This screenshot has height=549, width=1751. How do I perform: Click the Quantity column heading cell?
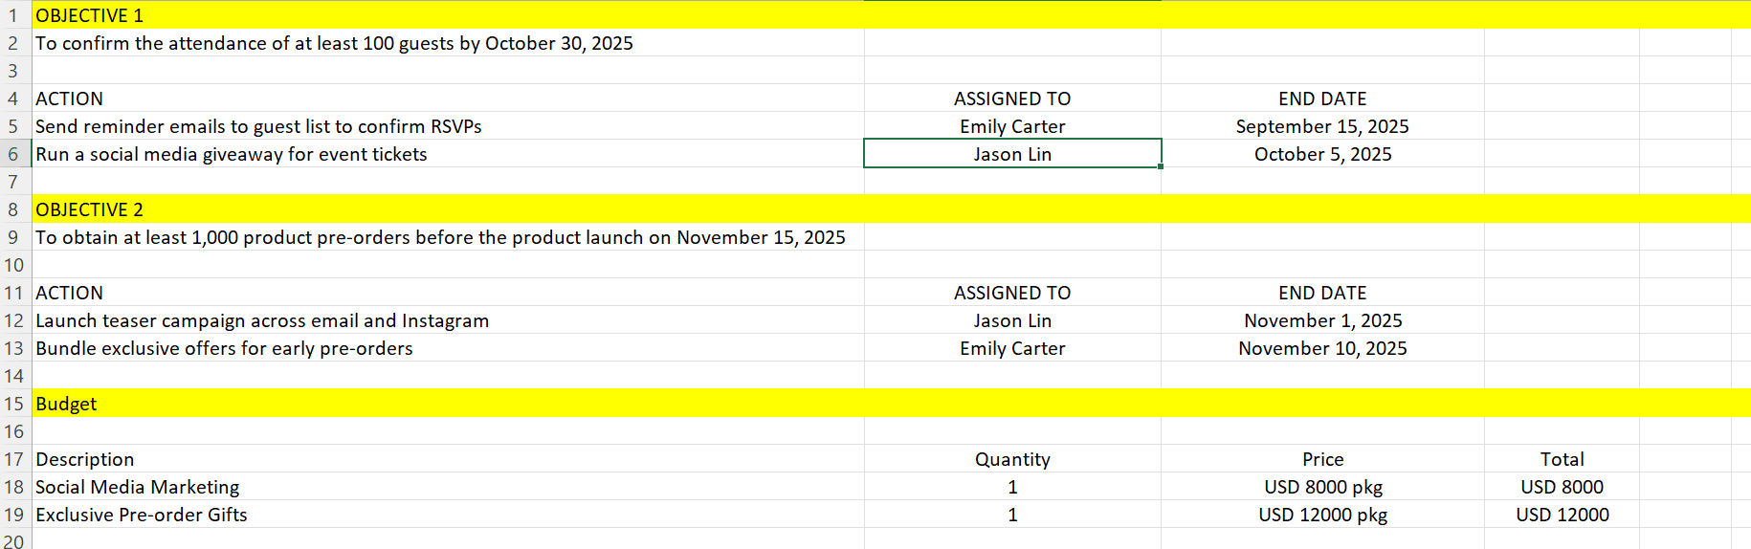coord(1011,459)
